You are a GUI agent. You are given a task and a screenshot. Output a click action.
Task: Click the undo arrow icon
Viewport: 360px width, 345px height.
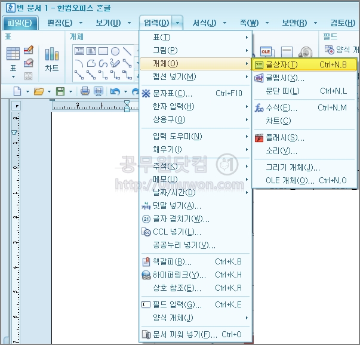coord(115,91)
